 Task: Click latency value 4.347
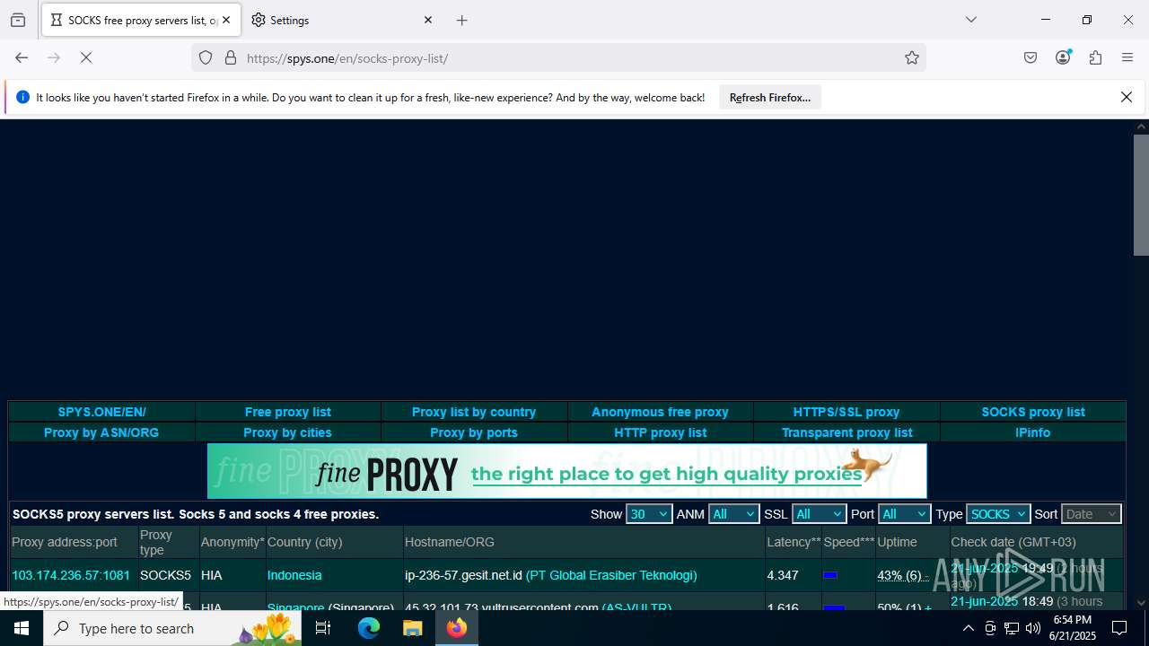(x=783, y=575)
